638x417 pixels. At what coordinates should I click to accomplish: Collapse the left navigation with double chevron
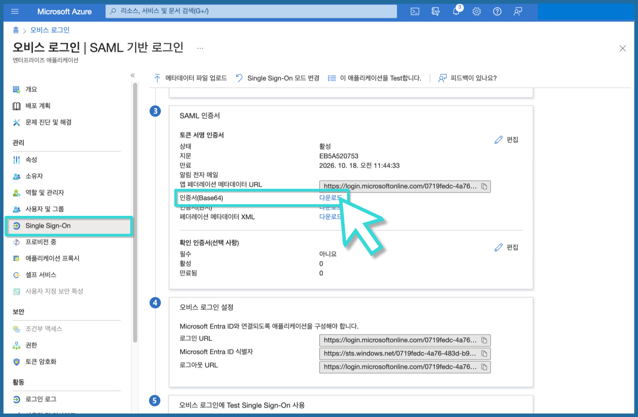133,75
